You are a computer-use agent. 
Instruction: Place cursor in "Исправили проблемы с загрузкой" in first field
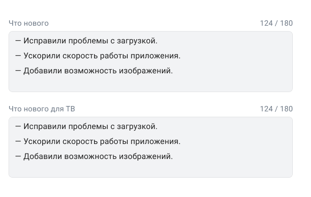tap(86, 41)
